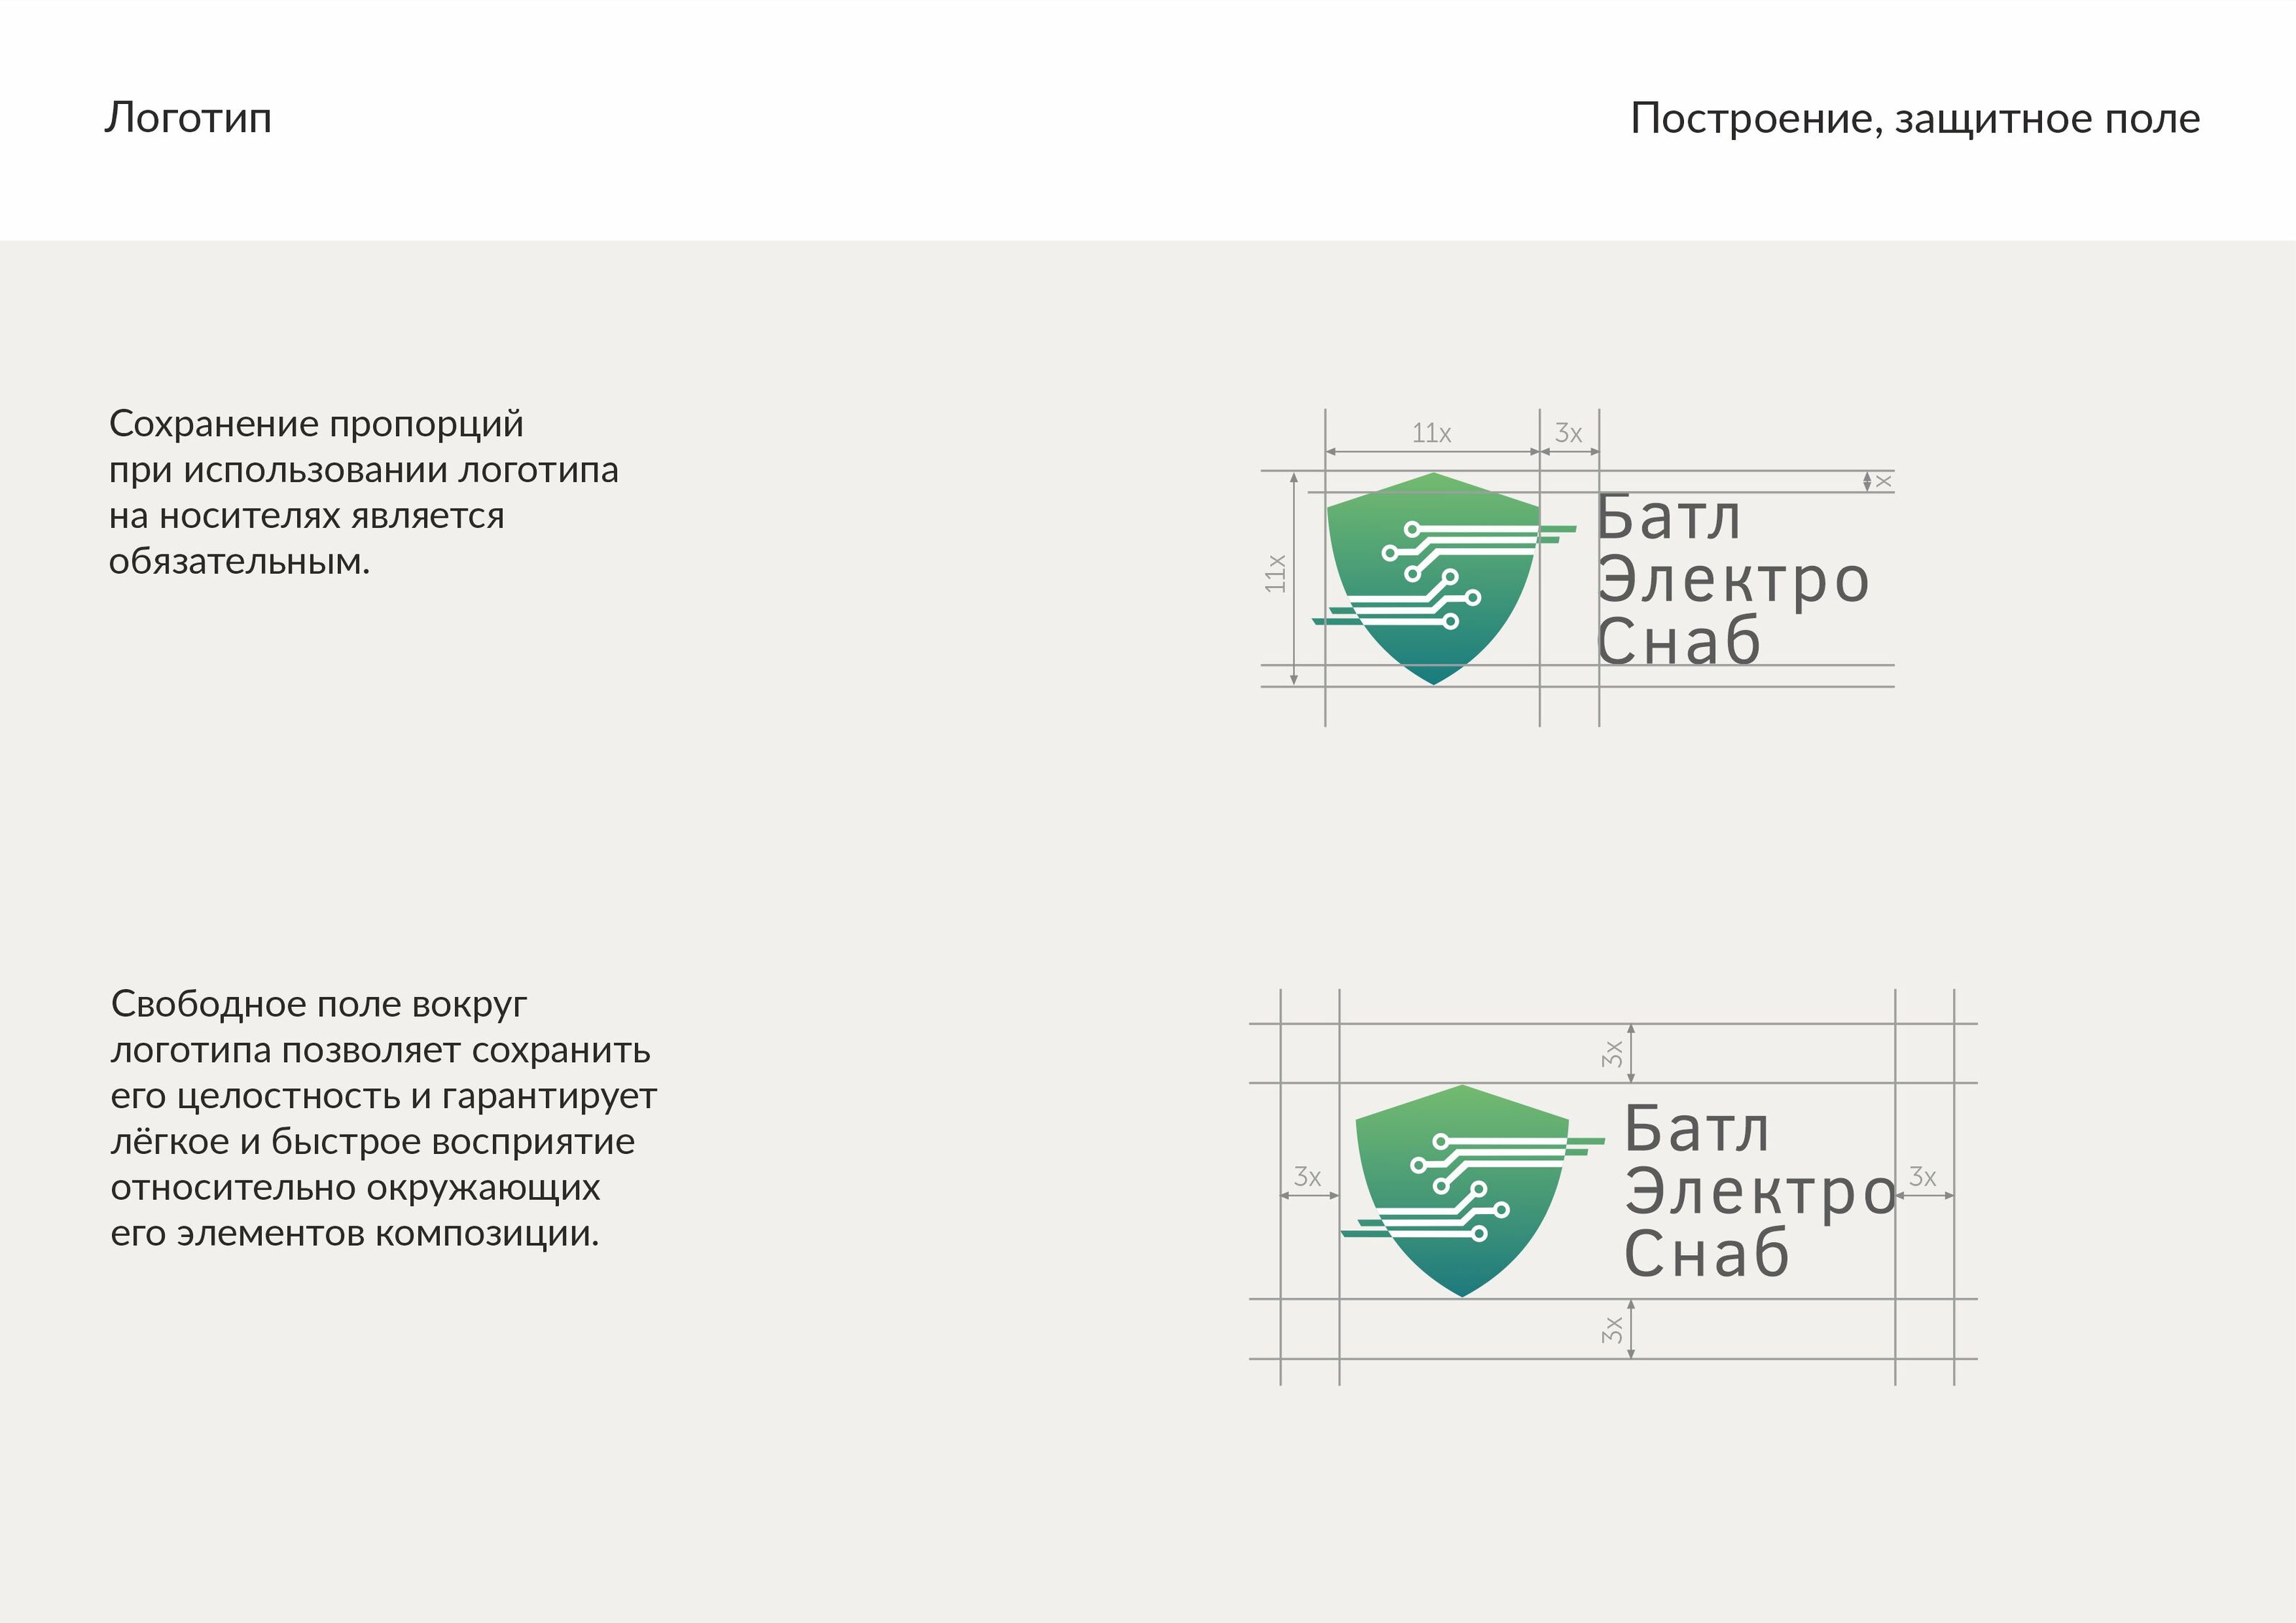Click the top '3x' vertical margin label
The height and width of the screenshot is (1623, 2296).
[x=1612, y=1054]
